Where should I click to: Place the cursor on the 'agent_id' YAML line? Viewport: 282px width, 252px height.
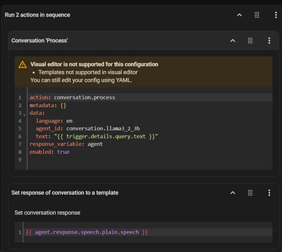[150, 128]
